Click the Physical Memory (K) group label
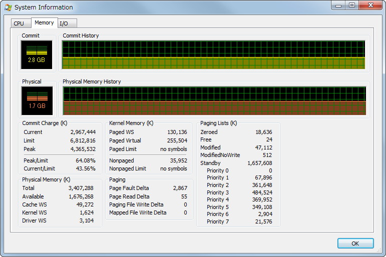Viewport: 386px width, 257px height. coord(46,180)
